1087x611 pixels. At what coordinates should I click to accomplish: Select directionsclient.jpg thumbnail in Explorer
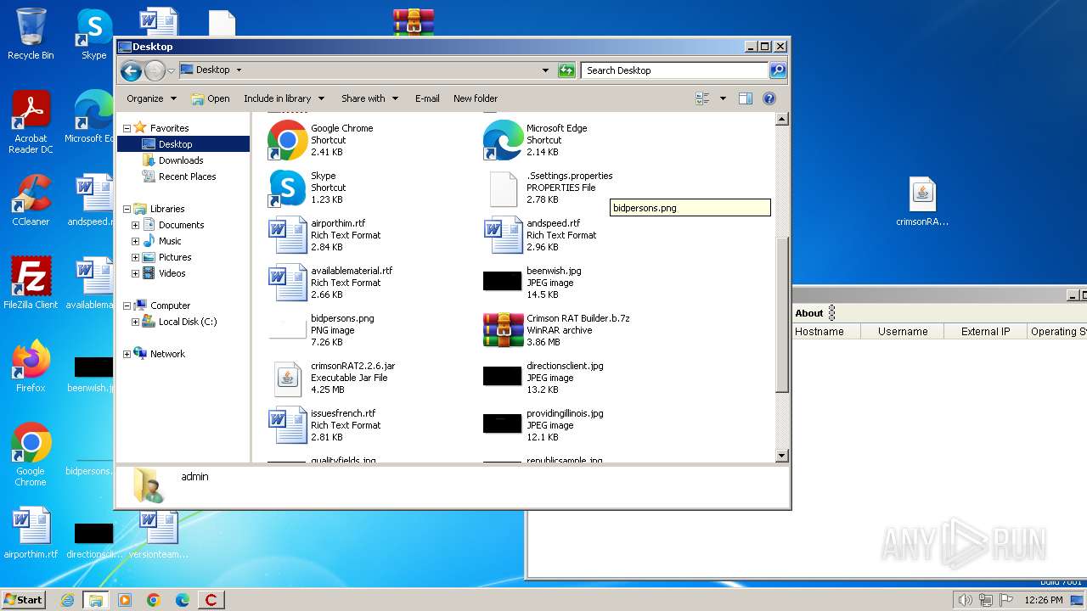click(502, 377)
